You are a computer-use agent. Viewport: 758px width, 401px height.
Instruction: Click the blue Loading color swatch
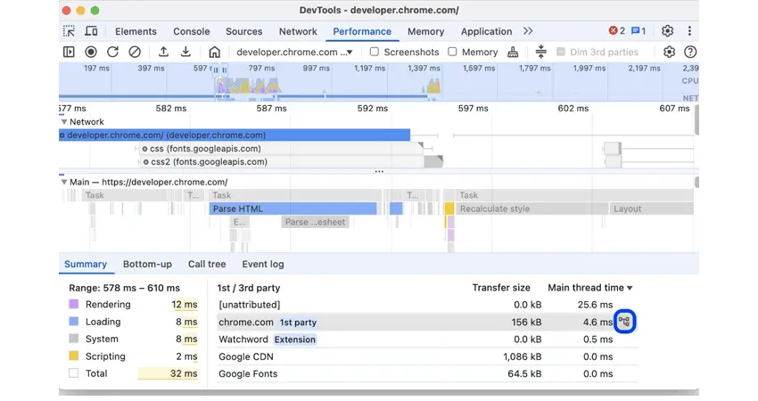[73, 322]
